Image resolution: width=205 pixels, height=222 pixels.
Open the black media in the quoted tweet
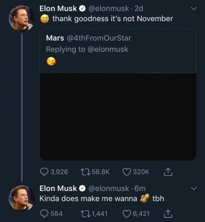coord(118,117)
